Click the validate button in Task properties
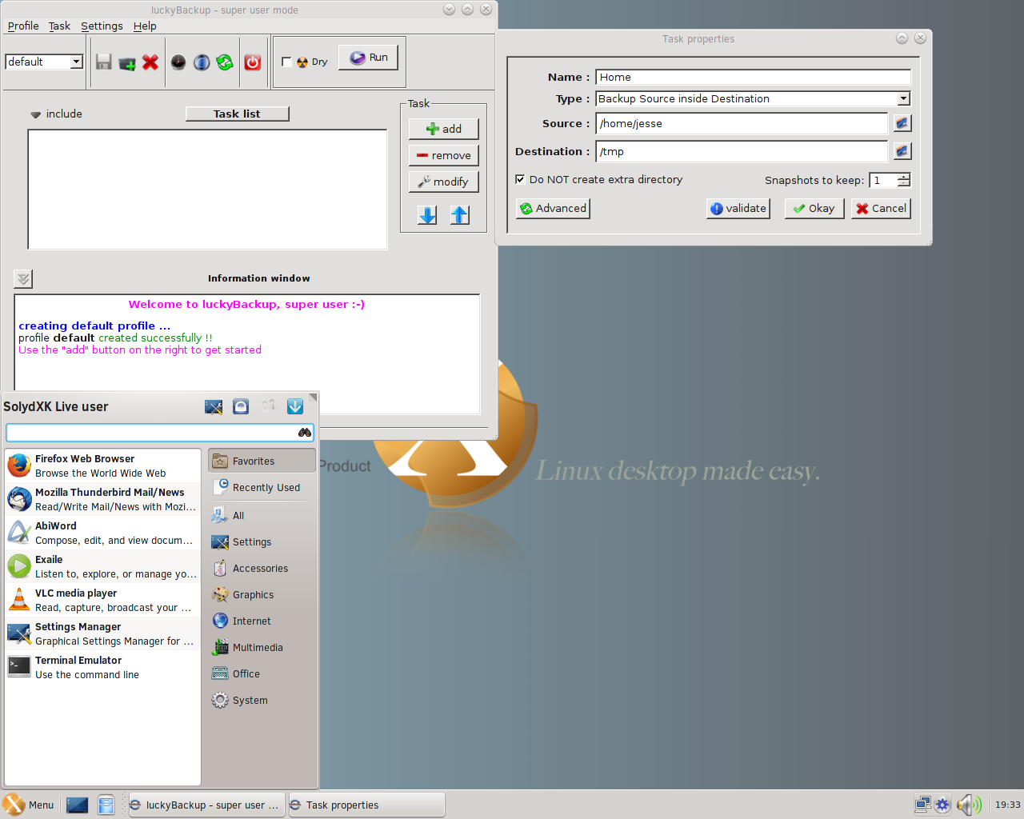Image resolution: width=1024 pixels, height=819 pixels. [x=738, y=208]
